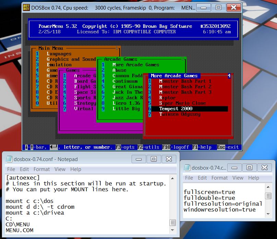The width and height of the screenshot is (277, 239).
Task: Click the fullscreen=true line
Action: click(209, 192)
